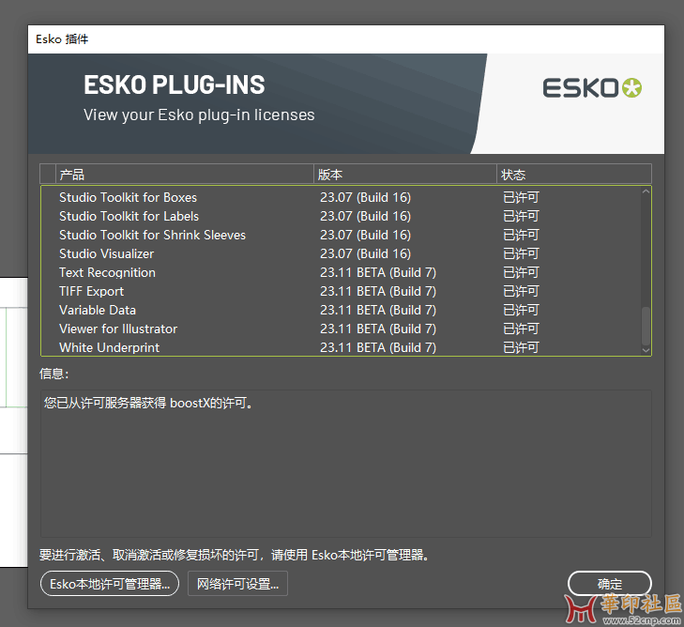Select White Underprint plug-in row
Image resolution: width=684 pixels, height=627 pixels.
(x=342, y=347)
